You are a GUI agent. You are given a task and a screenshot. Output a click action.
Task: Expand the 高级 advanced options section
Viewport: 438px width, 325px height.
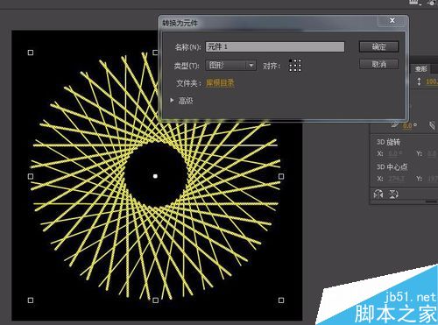point(172,101)
